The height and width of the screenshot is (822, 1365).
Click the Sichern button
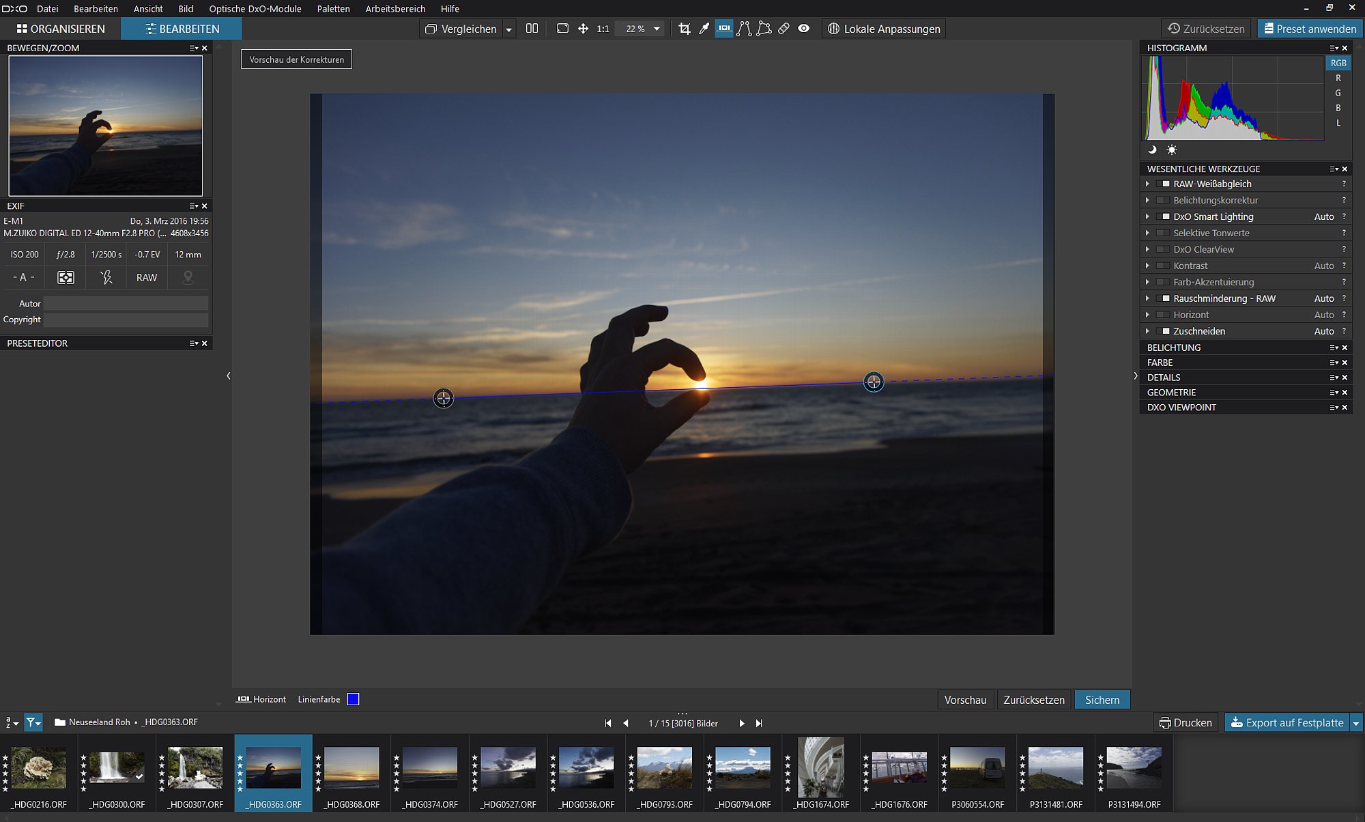click(x=1102, y=700)
